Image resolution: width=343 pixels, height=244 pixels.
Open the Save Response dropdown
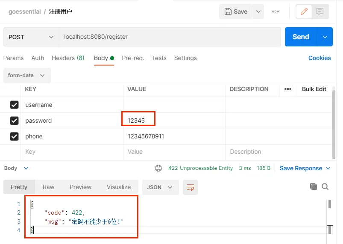(305, 168)
